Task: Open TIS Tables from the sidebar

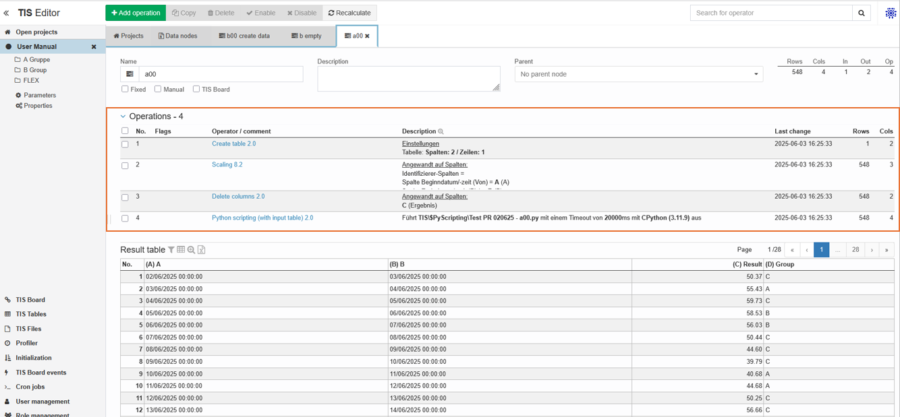Action: (x=31, y=314)
